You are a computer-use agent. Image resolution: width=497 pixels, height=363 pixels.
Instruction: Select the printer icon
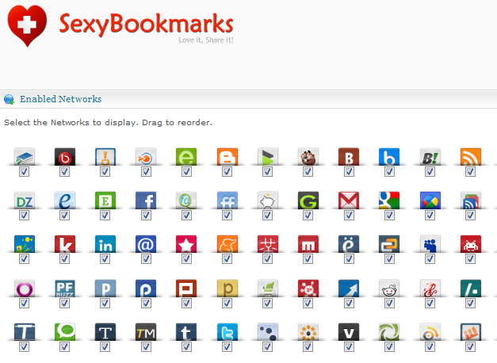click(x=267, y=288)
